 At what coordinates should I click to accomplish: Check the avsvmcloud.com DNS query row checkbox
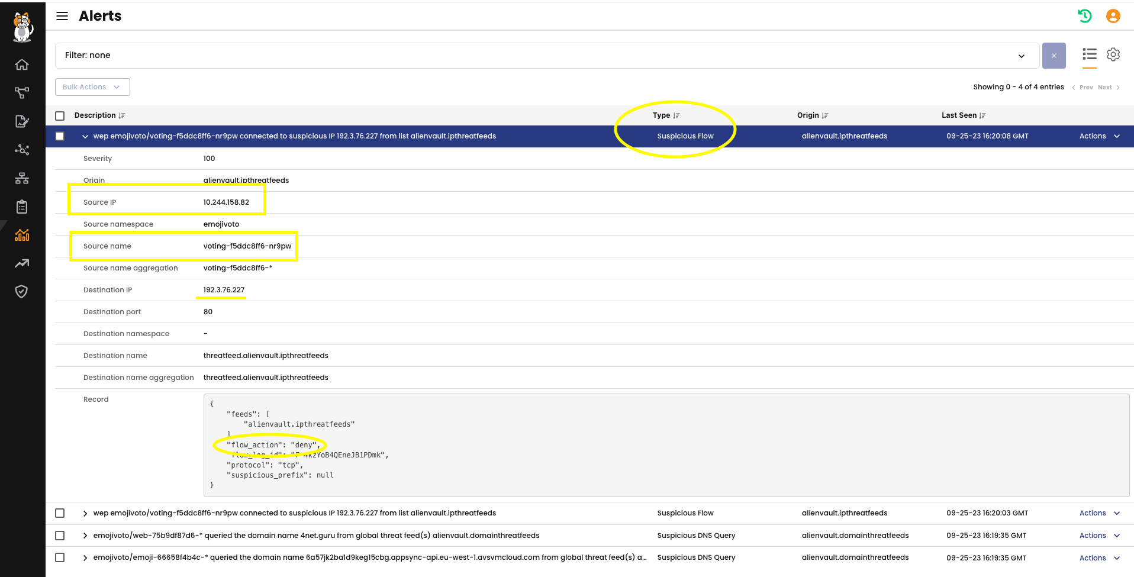60,557
